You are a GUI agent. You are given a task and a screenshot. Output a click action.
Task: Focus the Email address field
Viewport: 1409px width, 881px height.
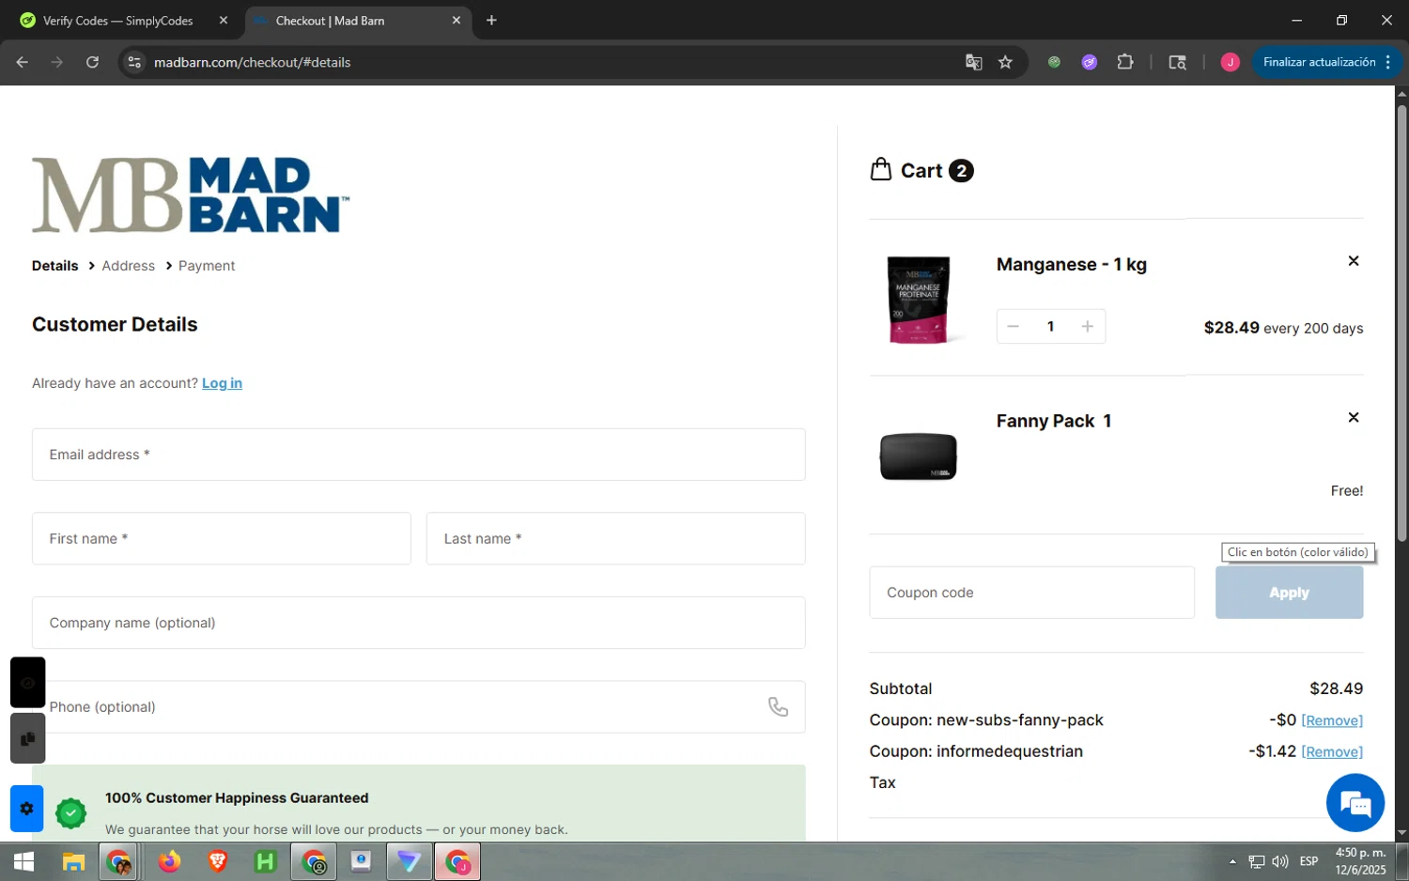coord(419,455)
